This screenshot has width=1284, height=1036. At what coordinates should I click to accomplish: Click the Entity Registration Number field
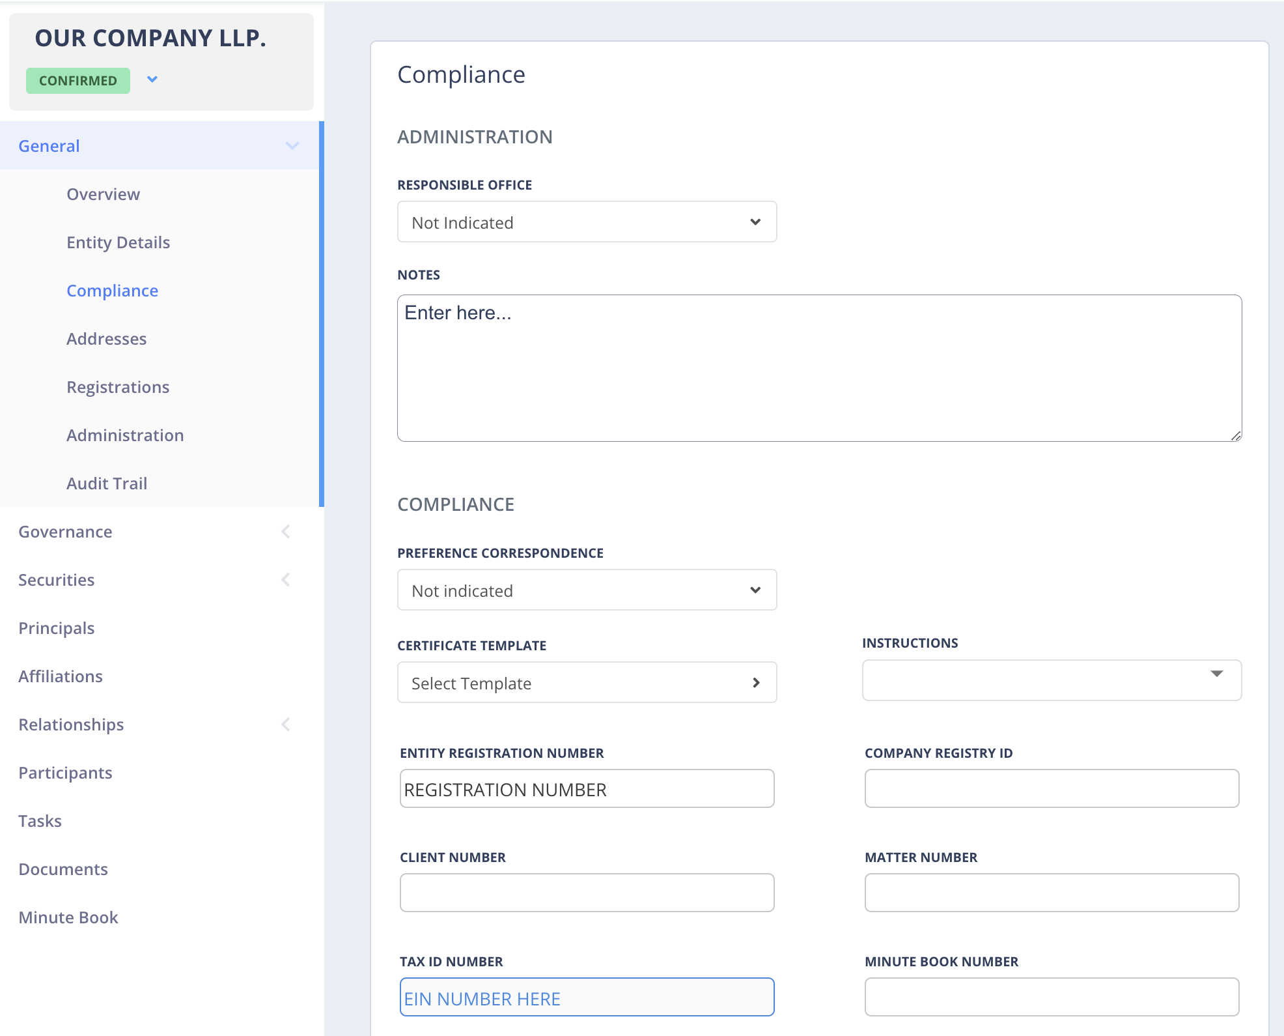point(587,789)
